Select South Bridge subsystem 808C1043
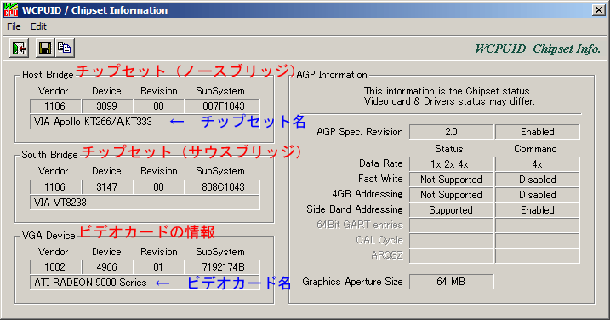The height and width of the screenshot is (320, 610). [x=223, y=187]
